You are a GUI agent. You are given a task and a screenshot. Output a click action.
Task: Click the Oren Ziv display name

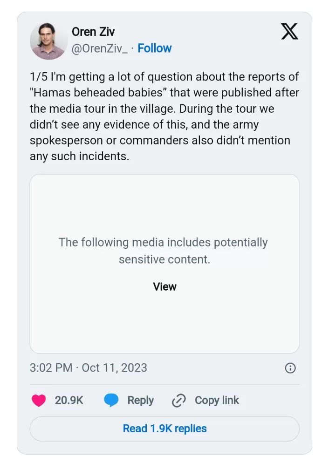pyautogui.click(x=93, y=32)
